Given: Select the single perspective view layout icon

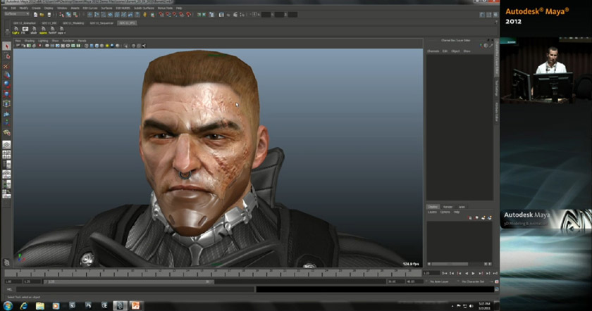Looking at the screenshot, I should (x=6, y=144).
